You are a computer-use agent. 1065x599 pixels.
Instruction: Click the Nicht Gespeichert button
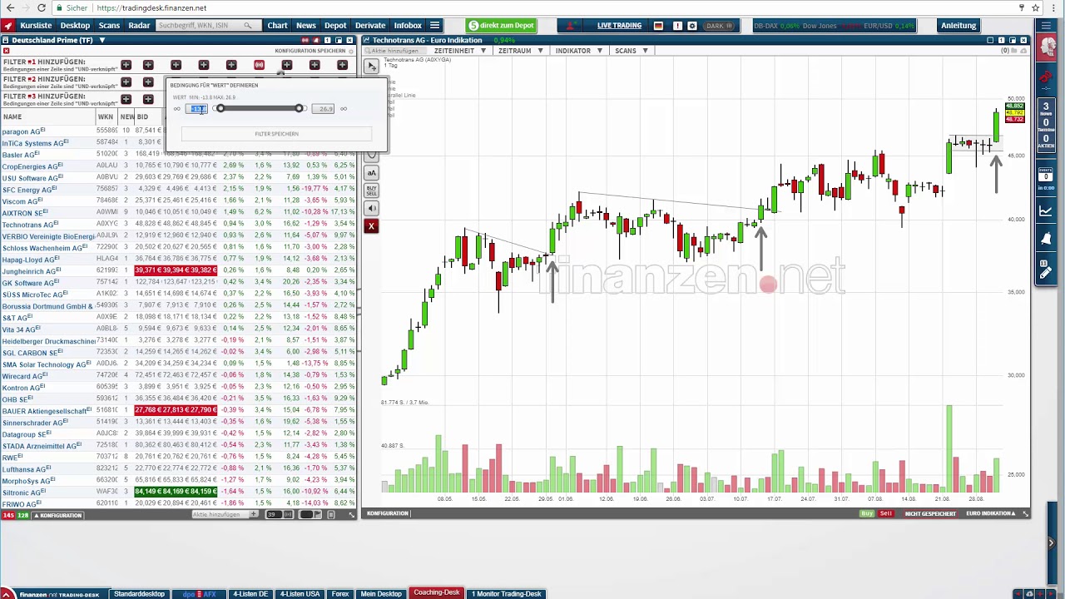coord(930,513)
